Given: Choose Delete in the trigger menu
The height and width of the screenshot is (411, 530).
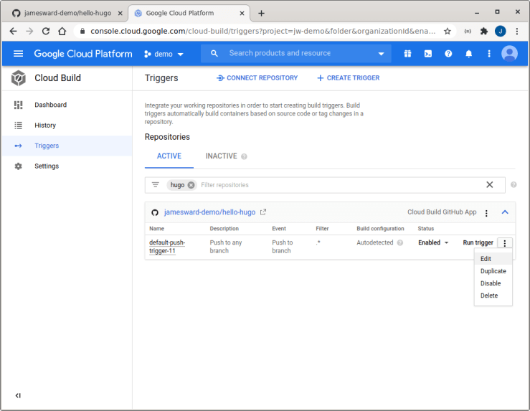Looking at the screenshot, I should [489, 296].
